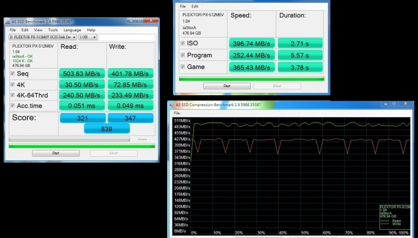Open Tools menu in AS SSD Benchmark
This screenshot has height=238, width=418.
(53, 30)
